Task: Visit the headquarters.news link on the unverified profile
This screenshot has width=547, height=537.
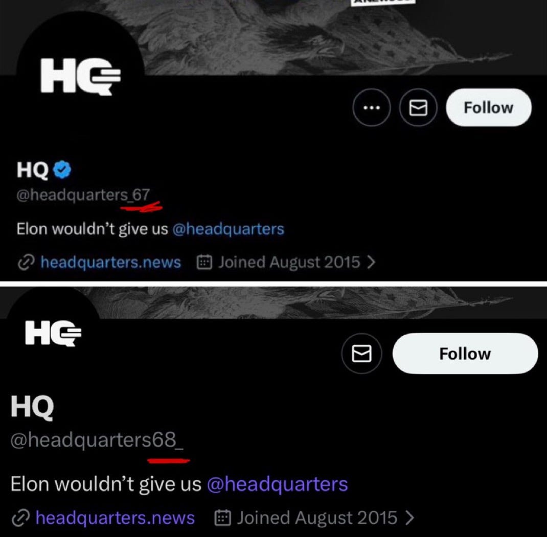Action: (x=115, y=518)
